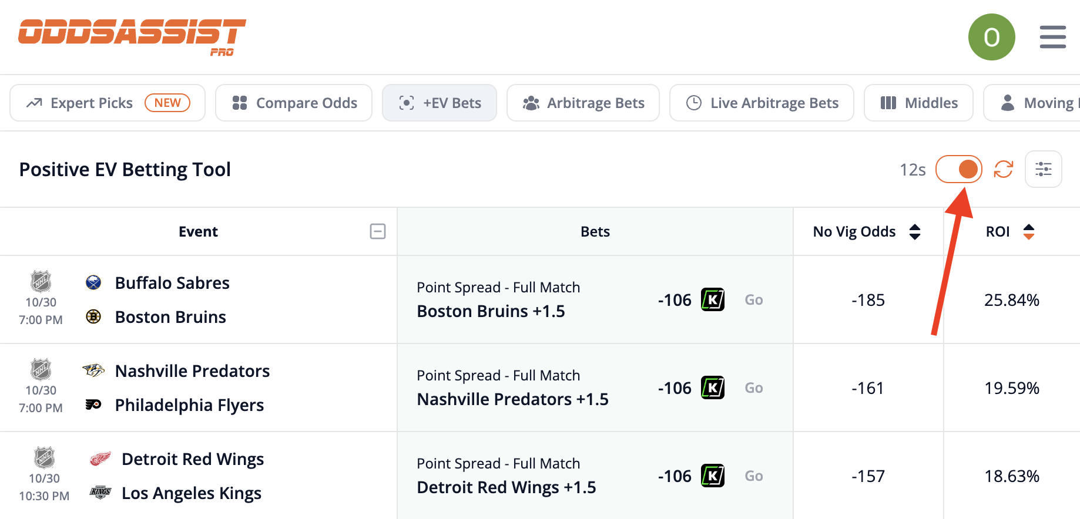The height and width of the screenshot is (519, 1080).
Task: Click the sportsbook icon for Detroit Red Wings bet
Action: click(713, 476)
